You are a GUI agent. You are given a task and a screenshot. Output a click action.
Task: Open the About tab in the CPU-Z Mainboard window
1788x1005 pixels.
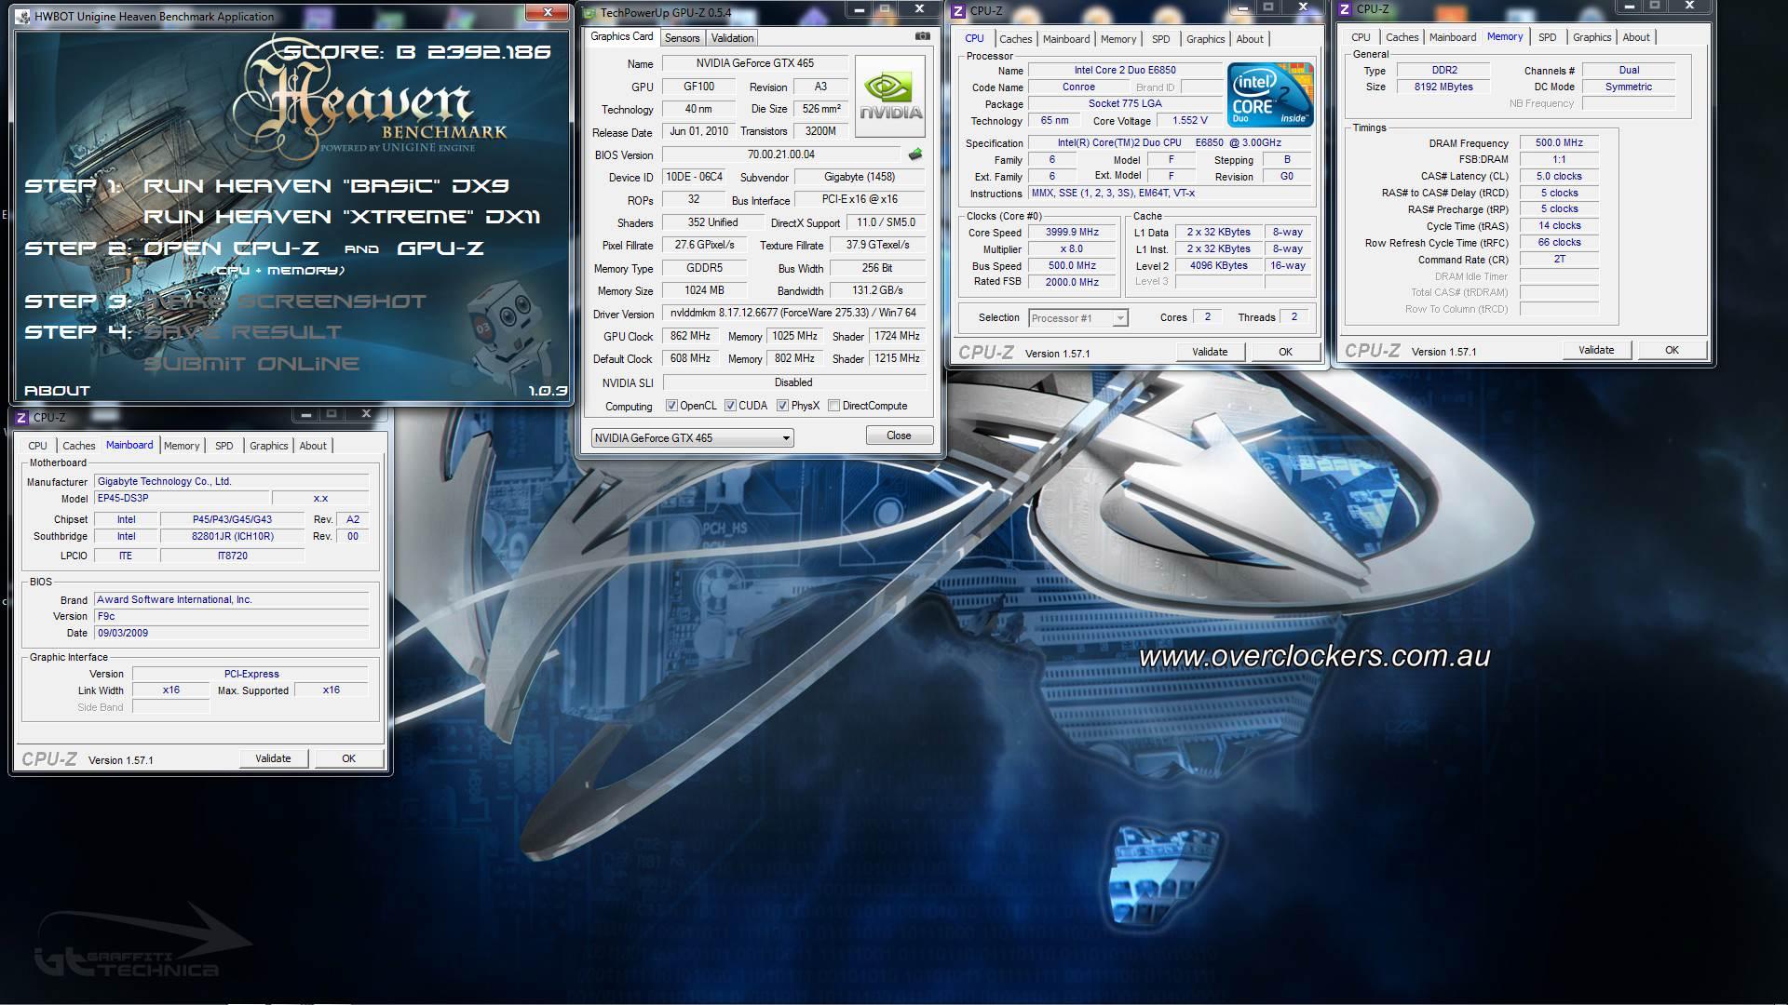point(313,446)
